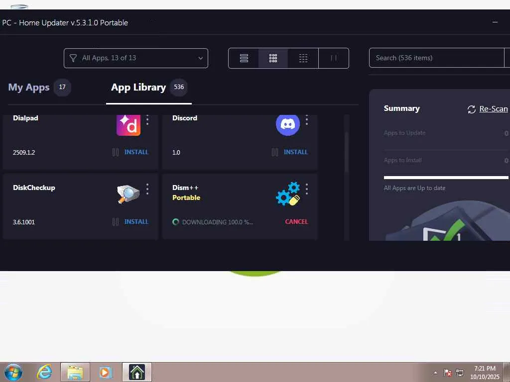Open the Discord app logo
The width and height of the screenshot is (510, 382).
(288, 125)
